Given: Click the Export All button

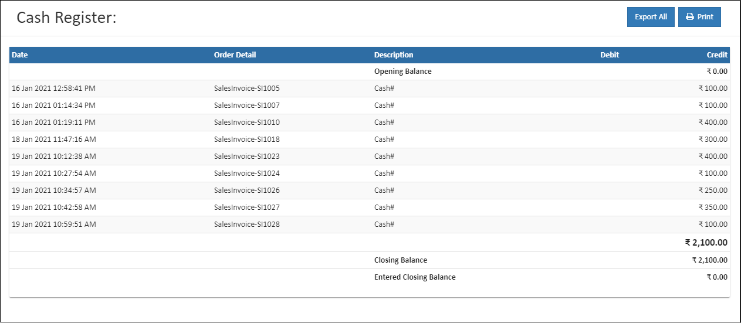Looking at the screenshot, I should coord(651,17).
